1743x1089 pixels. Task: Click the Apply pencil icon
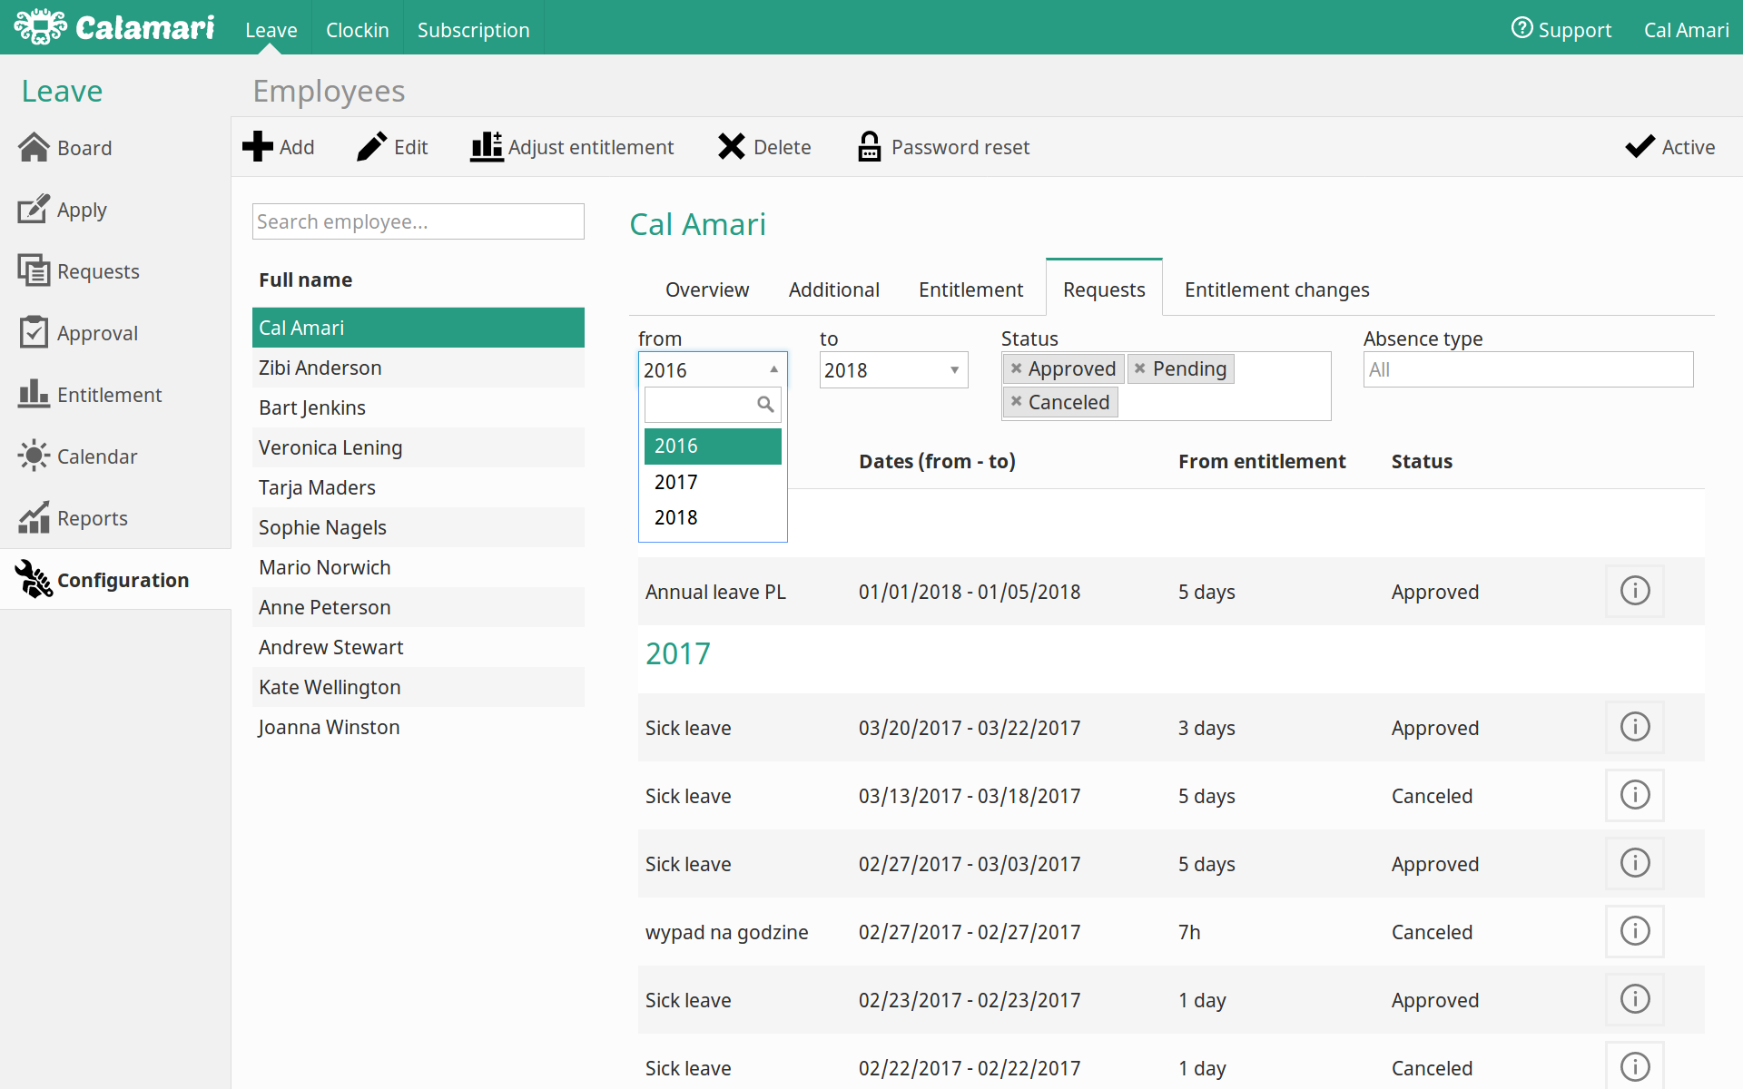[34, 210]
